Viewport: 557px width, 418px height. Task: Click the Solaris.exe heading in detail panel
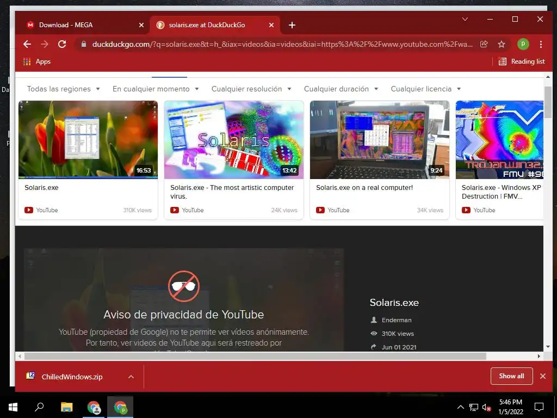[394, 303]
